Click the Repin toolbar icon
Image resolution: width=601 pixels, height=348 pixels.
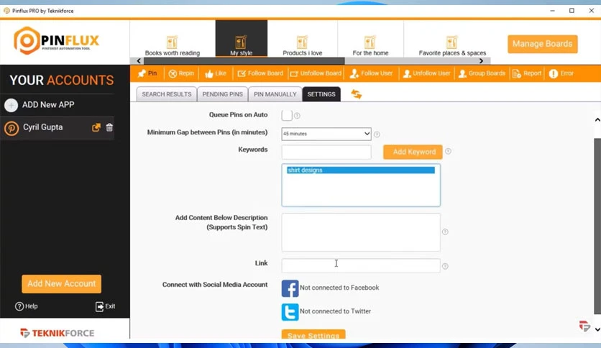coord(173,73)
